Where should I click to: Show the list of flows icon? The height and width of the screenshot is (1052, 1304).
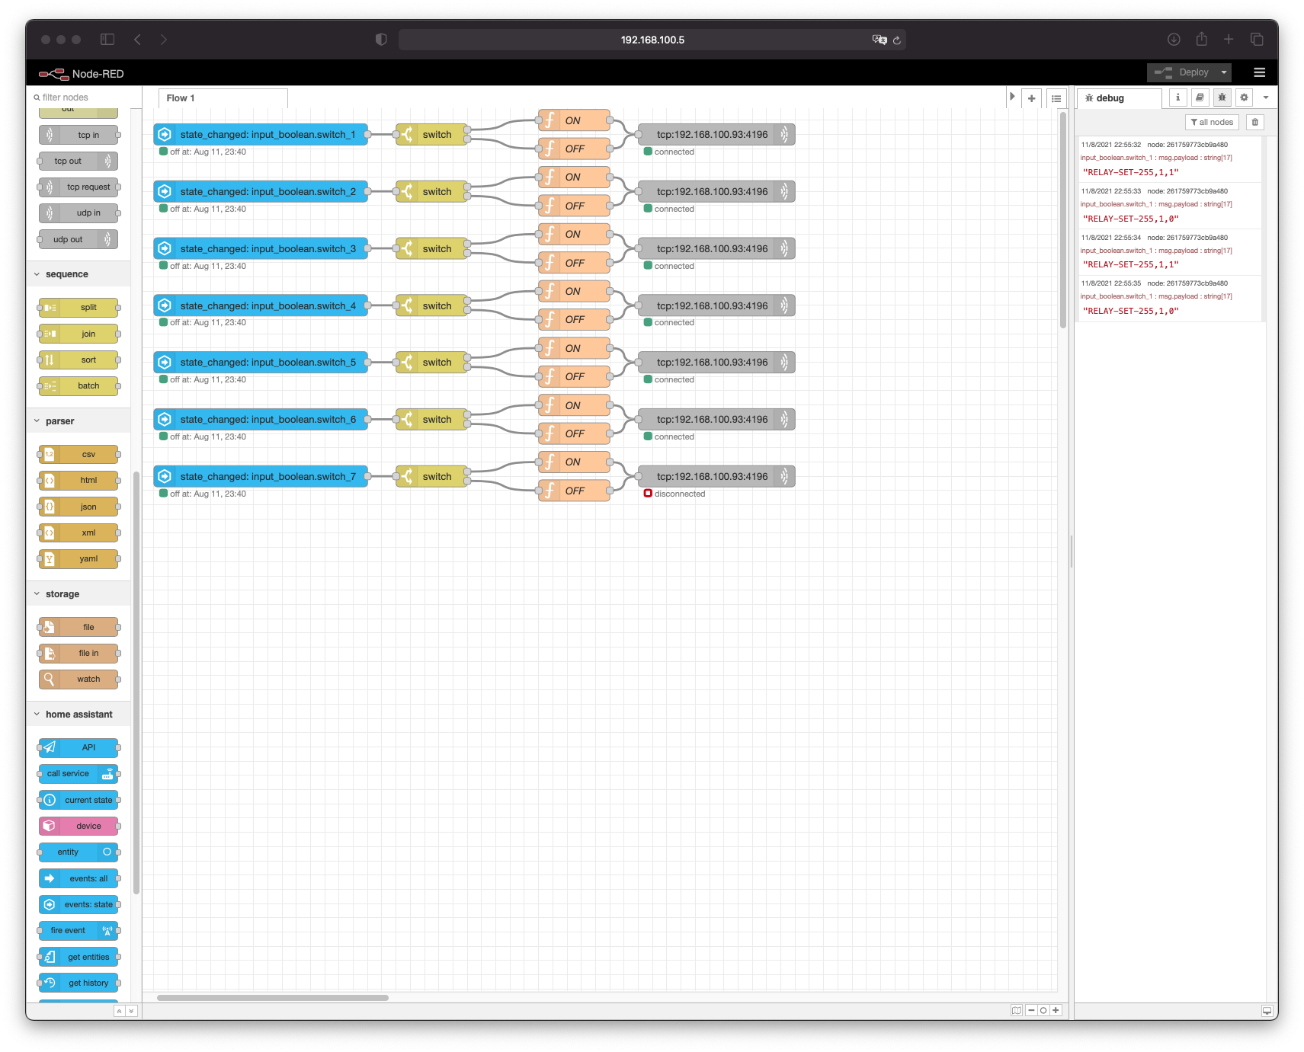tap(1056, 98)
